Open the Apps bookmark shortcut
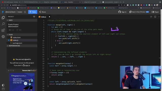 (x=4, y=8)
